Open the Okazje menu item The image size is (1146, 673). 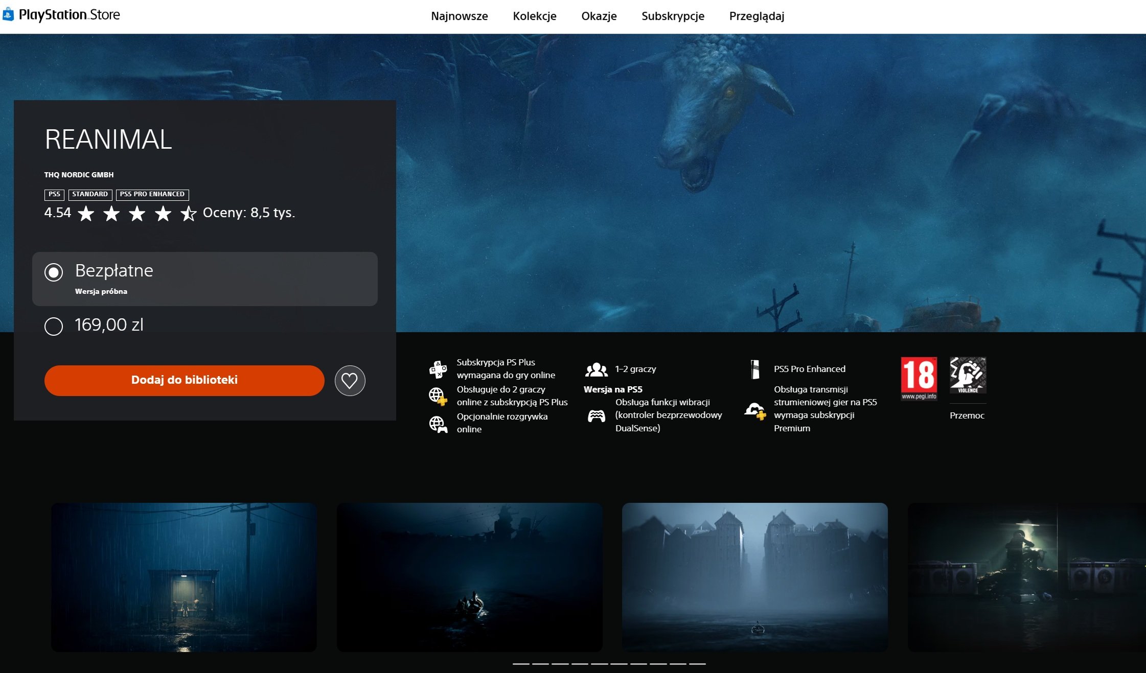(x=599, y=16)
